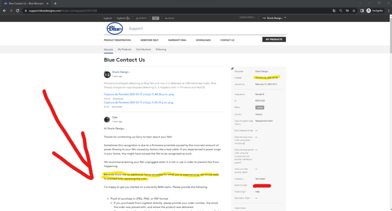
Task: Click the 'Yeti Caster' accessory value
Action: (260, 179)
